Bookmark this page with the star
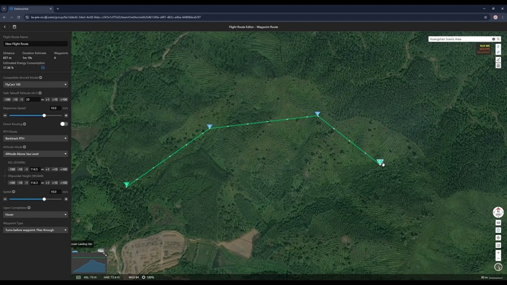This screenshot has height=285, width=507. point(486,17)
